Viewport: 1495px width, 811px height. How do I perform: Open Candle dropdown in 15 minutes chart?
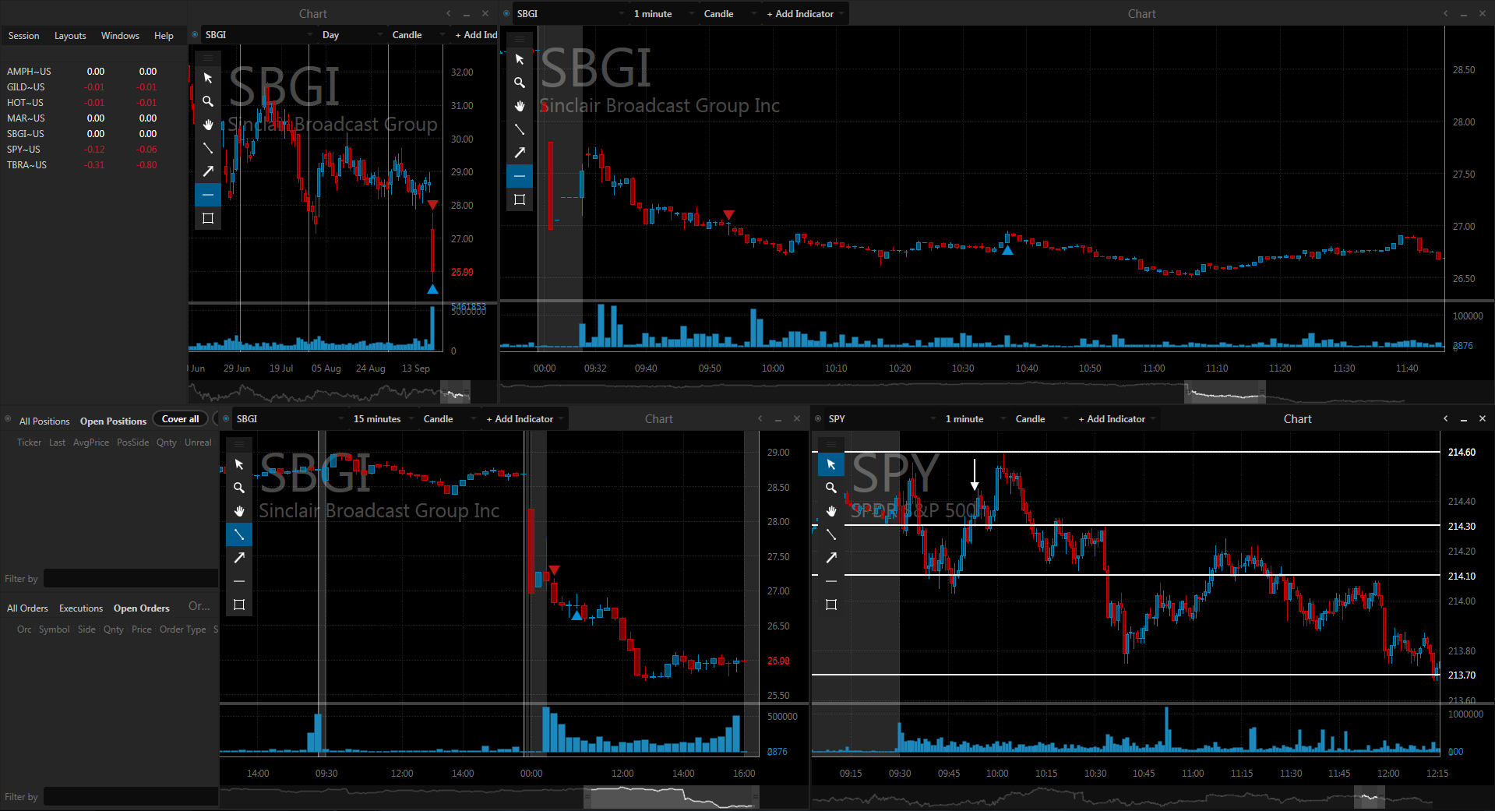coord(450,419)
